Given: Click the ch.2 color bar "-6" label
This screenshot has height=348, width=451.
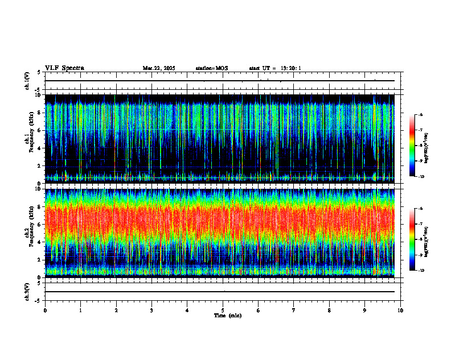Looking at the screenshot, I should 420,209.
